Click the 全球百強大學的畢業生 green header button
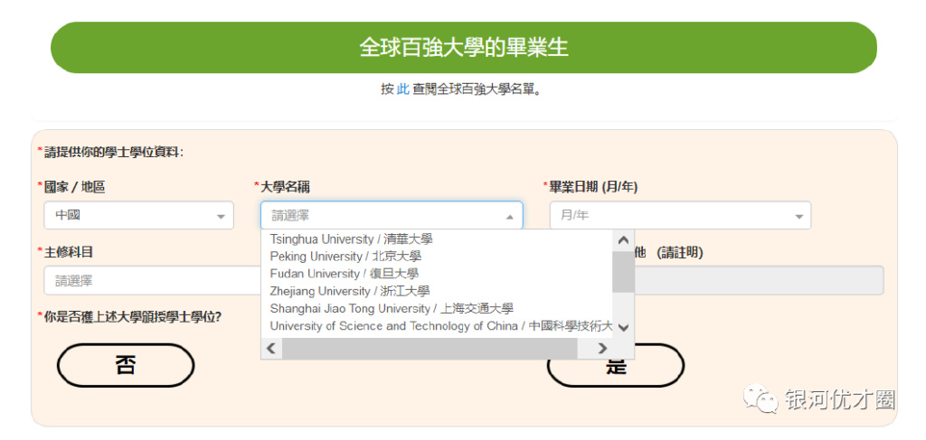This screenshot has width=926, height=440. [464, 48]
